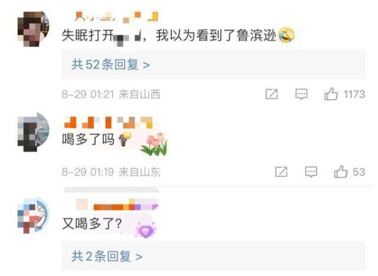Viewport: 378px width, 276px height.
Task: Open second commenter's orange username
Action: point(108,123)
